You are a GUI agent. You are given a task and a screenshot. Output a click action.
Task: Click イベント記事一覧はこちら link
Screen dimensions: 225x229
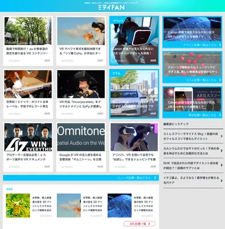click(x=200, y=45)
